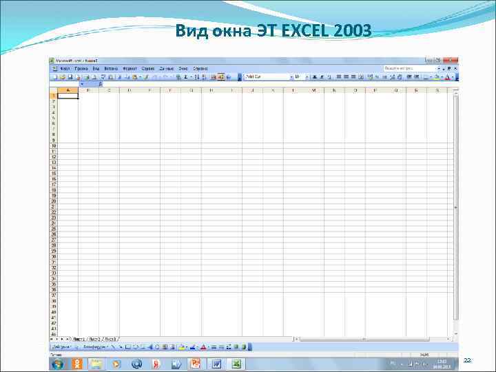Open the font name dropdown
The height and width of the screenshot is (372, 496).
291,77
